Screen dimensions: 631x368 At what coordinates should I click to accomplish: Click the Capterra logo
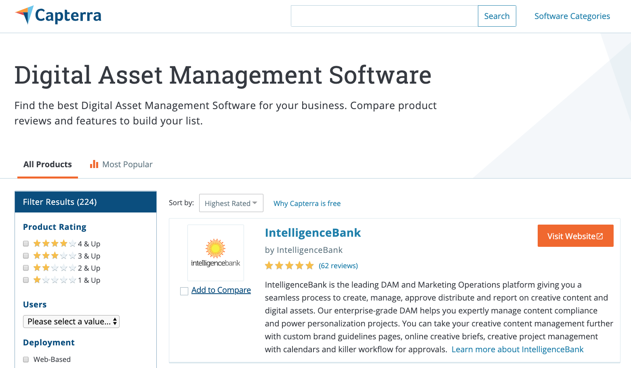58,15
